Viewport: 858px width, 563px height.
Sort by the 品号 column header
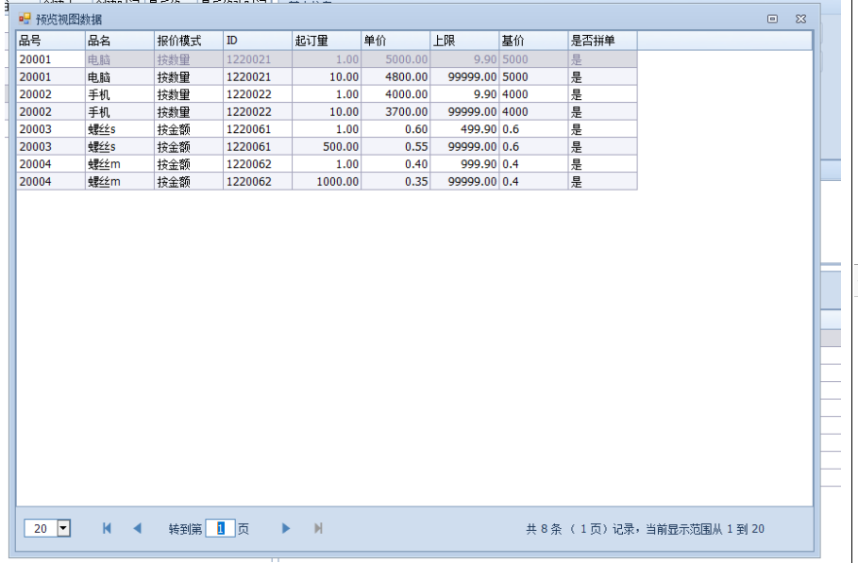(x=49, y=41)
